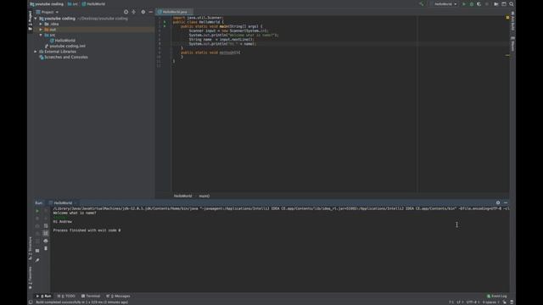Toggle the Maven right side tab
The image size is (543, 305).
(512, 43)
